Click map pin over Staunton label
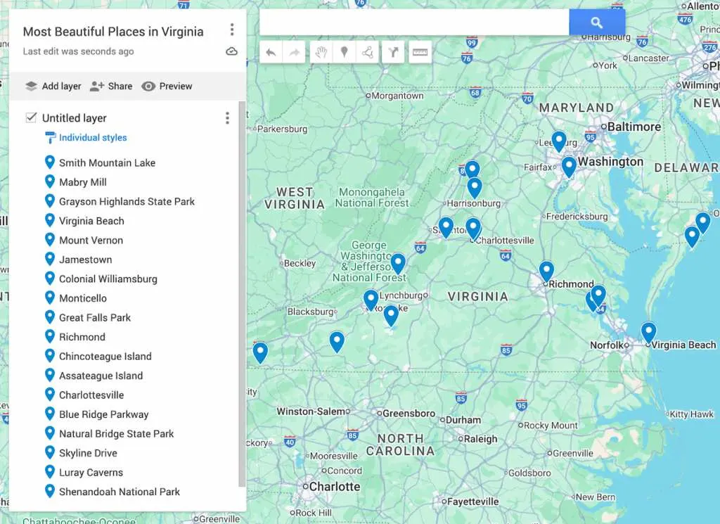This screenshot has height=524, width=720. click(x=446, y=227)
